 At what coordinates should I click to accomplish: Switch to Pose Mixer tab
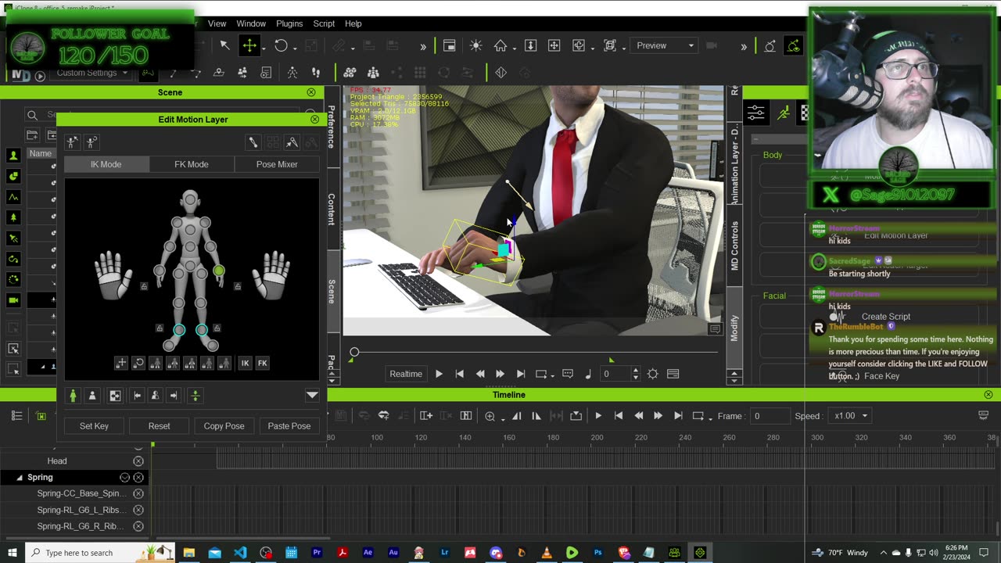[x=277, y=164]
